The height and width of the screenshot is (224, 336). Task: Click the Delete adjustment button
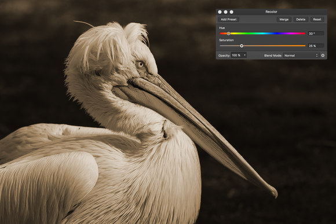coord(301,20)
